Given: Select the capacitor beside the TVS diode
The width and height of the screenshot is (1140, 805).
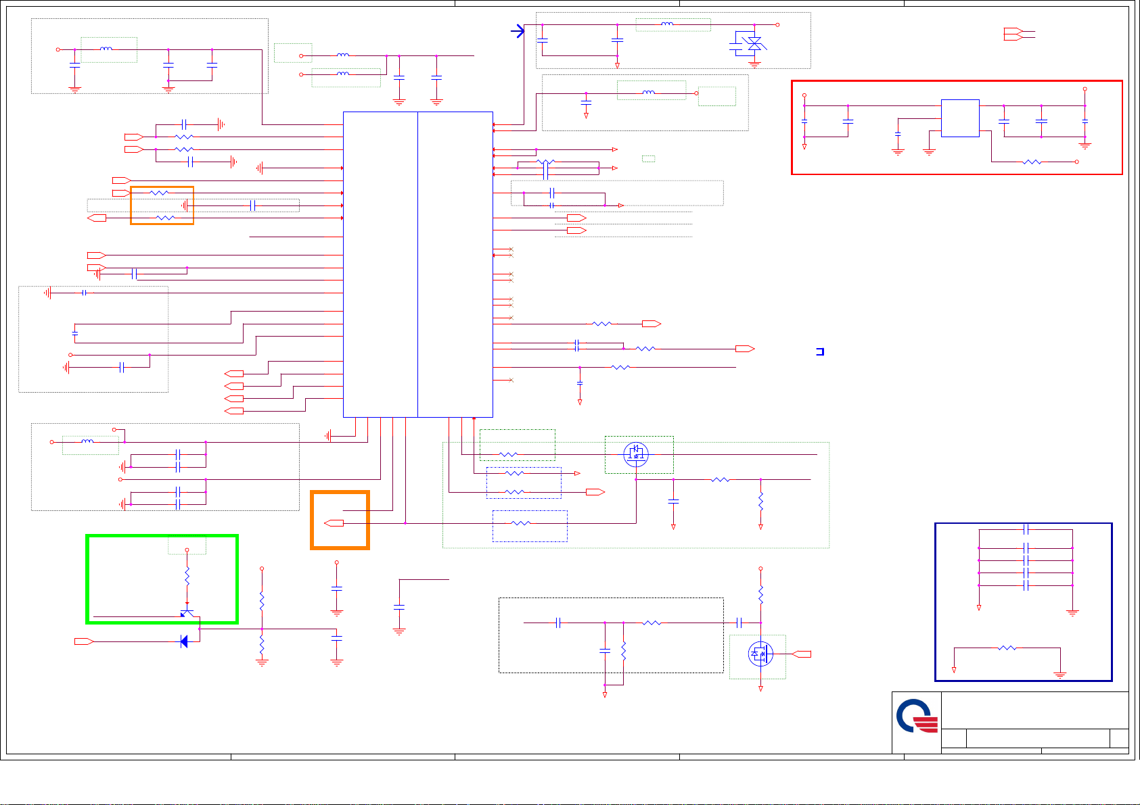Looking at the screenshot, I should [735, 47].
